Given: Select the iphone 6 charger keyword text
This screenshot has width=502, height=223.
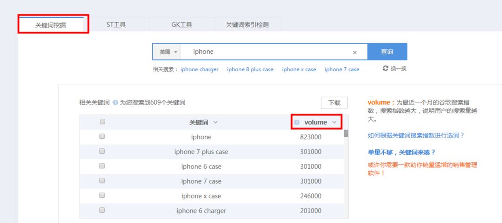Looking at the screenshot, I should tap(201, 211).
